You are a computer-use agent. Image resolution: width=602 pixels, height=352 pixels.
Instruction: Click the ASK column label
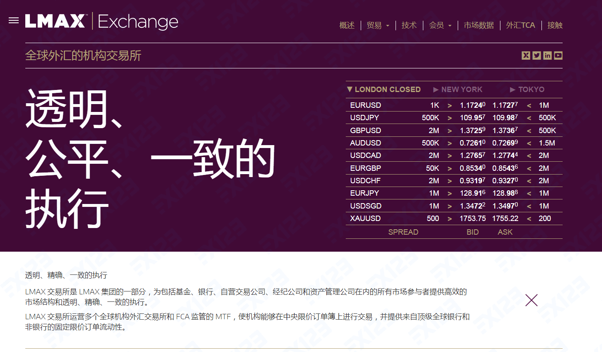point(505,232)
